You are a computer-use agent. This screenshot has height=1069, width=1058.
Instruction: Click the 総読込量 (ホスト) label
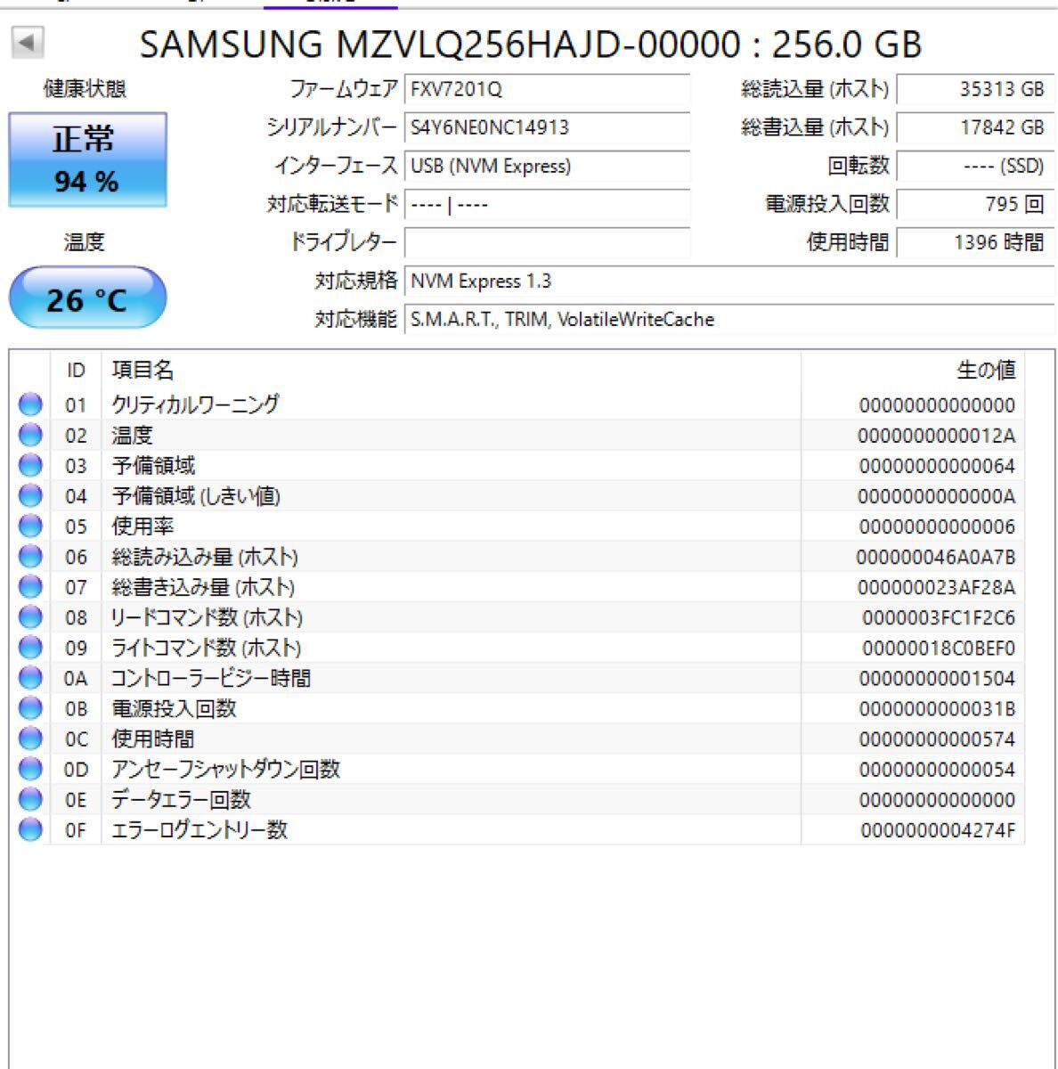tap(815, 89)
